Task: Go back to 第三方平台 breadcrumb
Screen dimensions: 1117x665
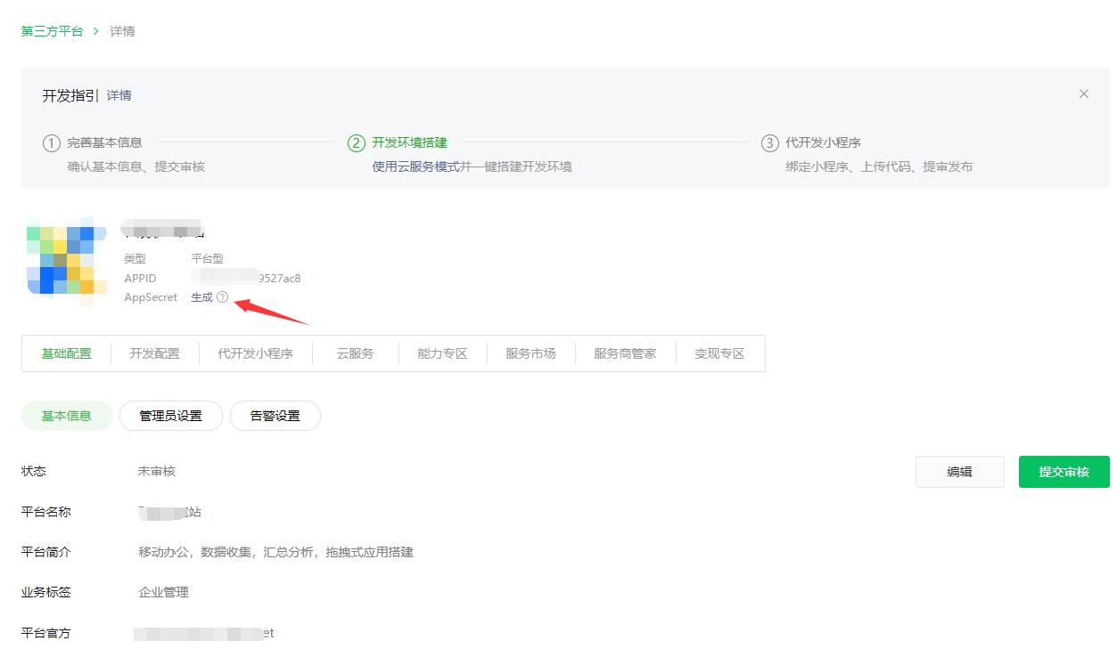Action: coord(52,31)
